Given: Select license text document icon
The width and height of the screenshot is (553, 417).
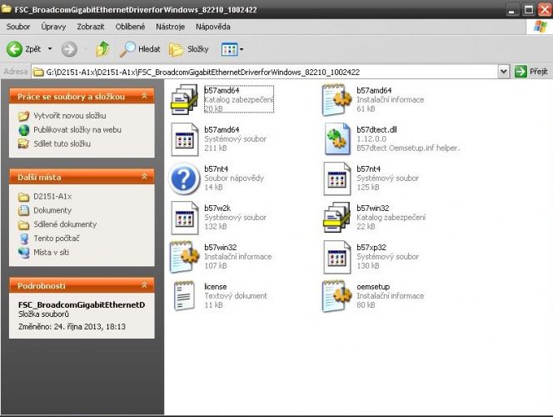Looking at the screenshot, I should tap(184, 296).
